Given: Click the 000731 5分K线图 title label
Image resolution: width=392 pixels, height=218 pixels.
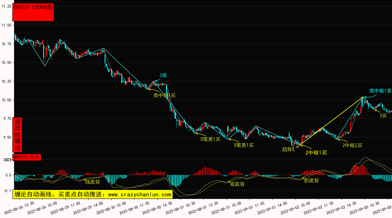Looking at the screenshot, I should point(33,7).
